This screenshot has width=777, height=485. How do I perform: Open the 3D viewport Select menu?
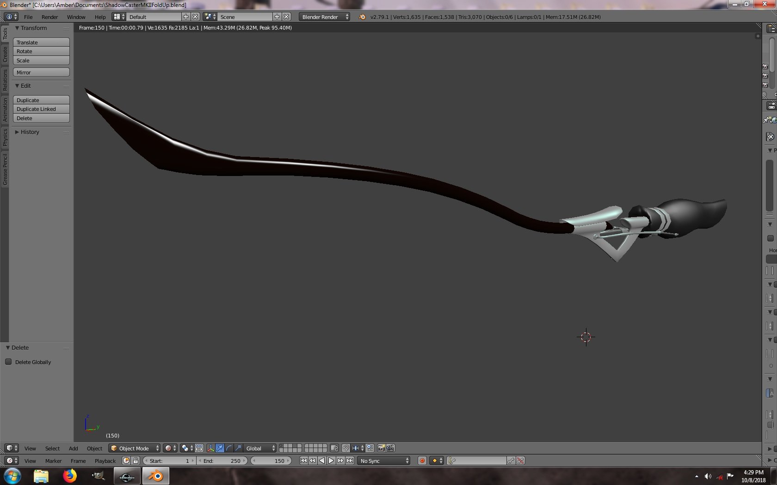(x=52, y=449)
